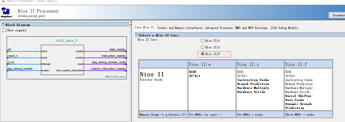Click the Three M9Ks + cache cell
The width and height of the screenshot is (345, 122).
(x=308, y=115)
